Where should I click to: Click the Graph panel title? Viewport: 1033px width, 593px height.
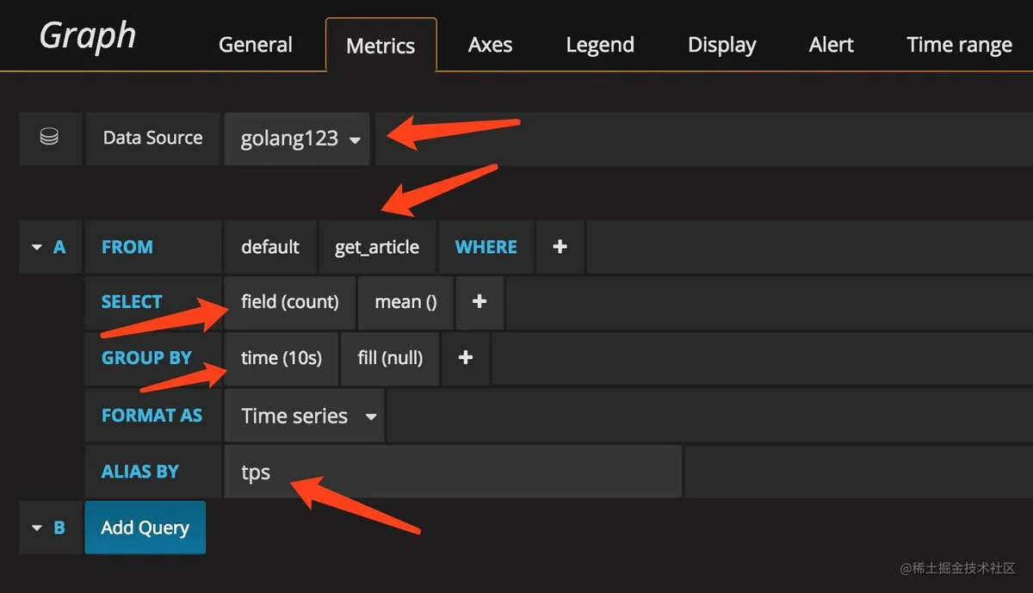[88, 36]
